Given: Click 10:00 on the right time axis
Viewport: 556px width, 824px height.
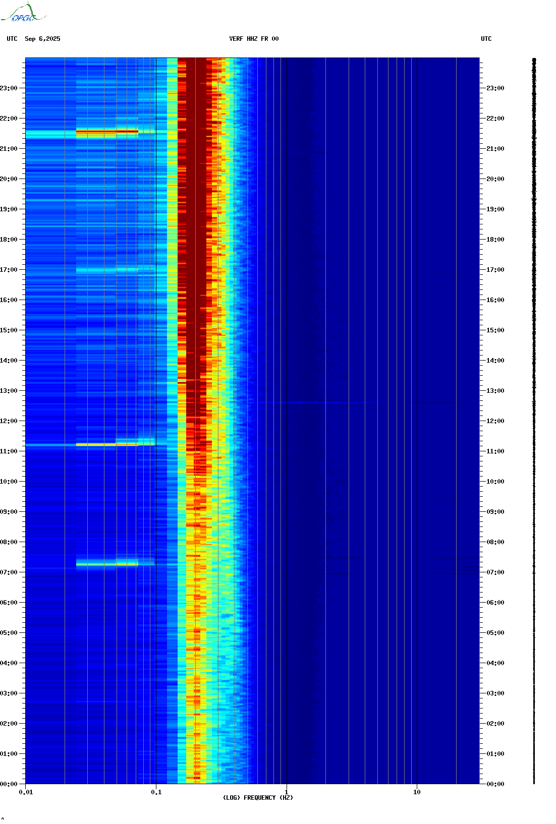Looking at the screenshot, I should coord(495,482).
